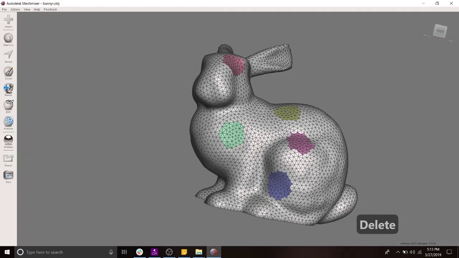Open the File menu
Image resolution: width=459 pixels, height=258 pixels.
[x=4, y=9]
